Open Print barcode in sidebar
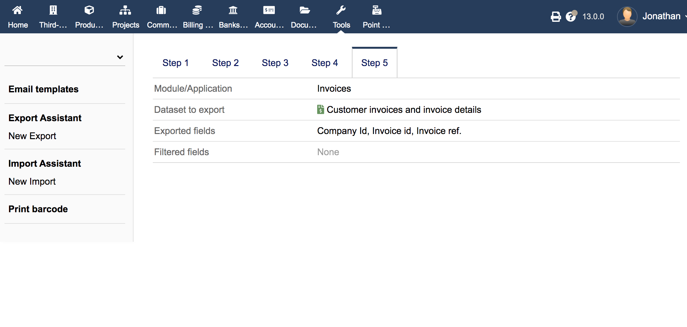The image size is (687, 327). tap(38, 209)
